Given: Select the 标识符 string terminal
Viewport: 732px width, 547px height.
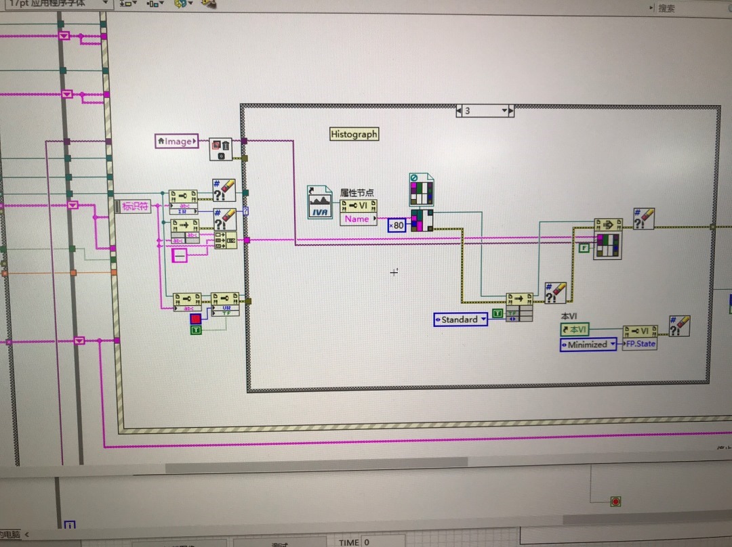Looking at the screenshot, I should [x=133, y=206].
